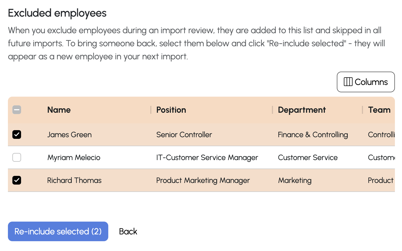
Task: Click the Finance & Controlling department cell
Action: tap(313, 135)
